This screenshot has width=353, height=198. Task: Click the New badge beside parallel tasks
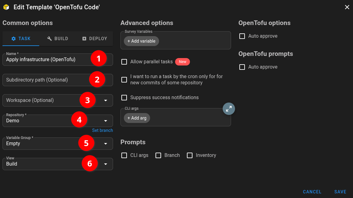[x=183, y=62]
